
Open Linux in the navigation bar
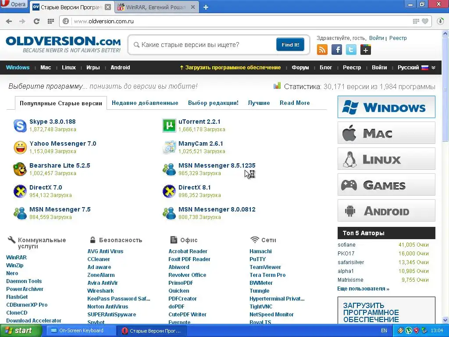click(69, 68)
